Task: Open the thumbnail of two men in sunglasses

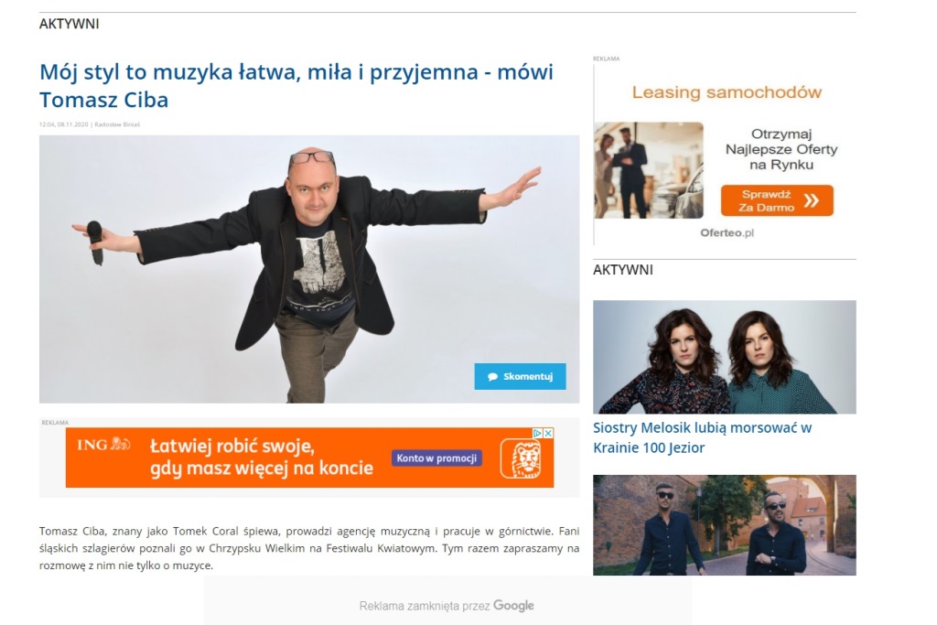Action: tap(725, 525)
